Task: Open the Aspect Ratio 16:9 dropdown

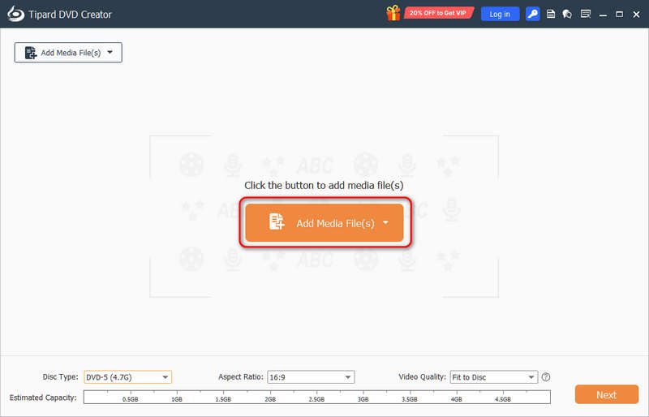Action: [x=311, y=377]
